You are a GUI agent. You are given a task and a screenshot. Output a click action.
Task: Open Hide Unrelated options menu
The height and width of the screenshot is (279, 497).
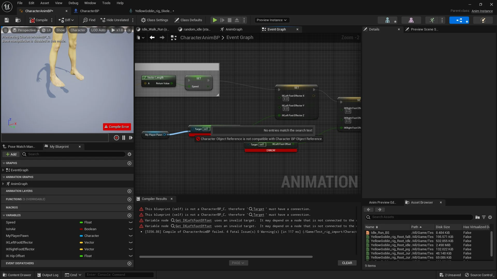point(133,20)
